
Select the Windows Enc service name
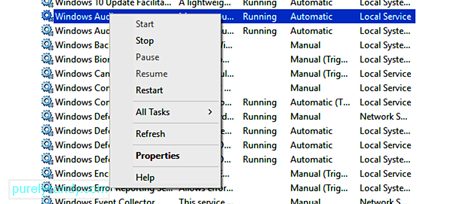tap(82, 174)
